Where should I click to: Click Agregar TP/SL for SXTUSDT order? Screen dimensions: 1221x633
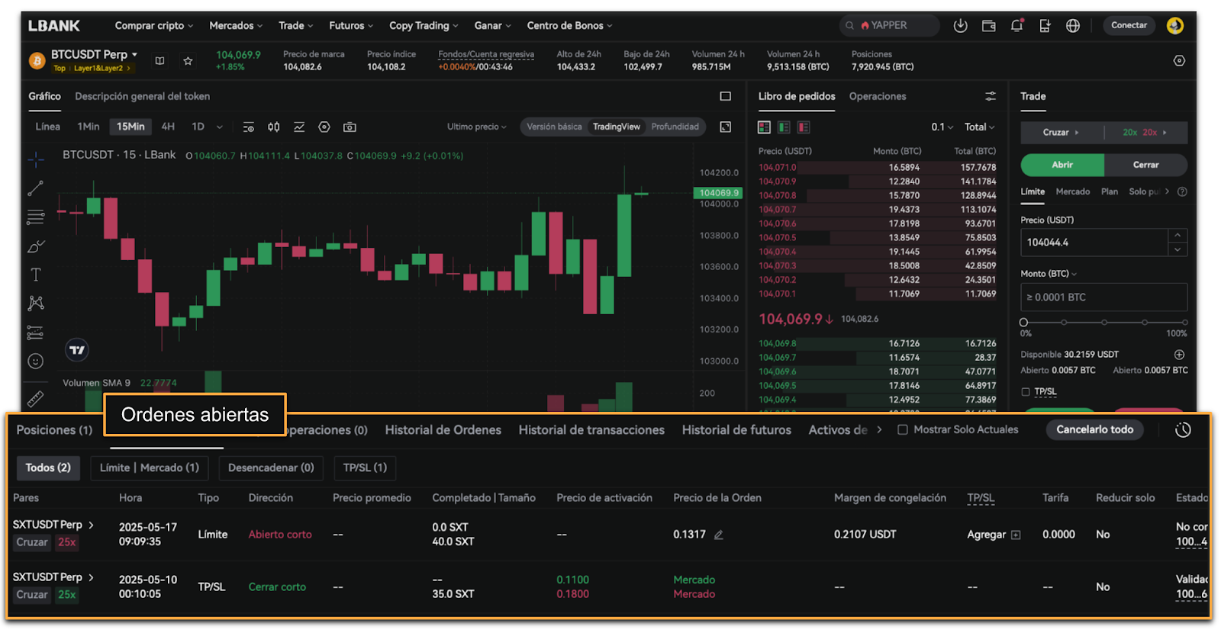point(994,535)
